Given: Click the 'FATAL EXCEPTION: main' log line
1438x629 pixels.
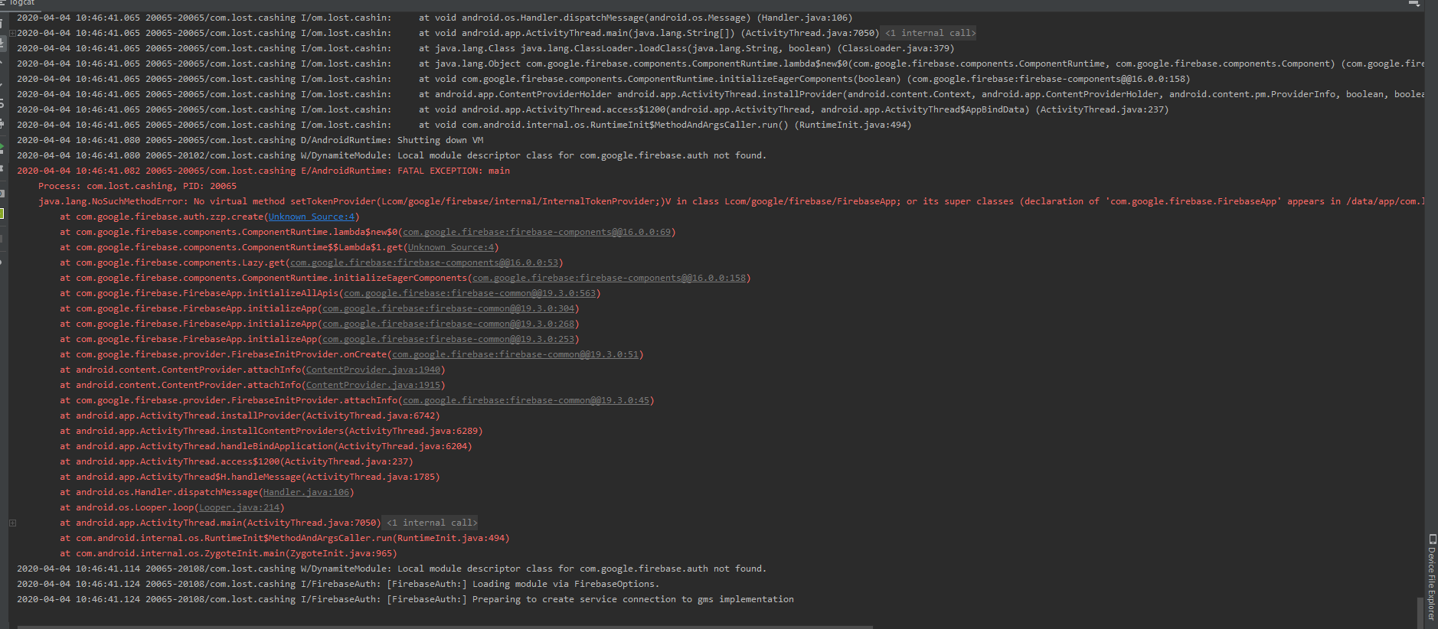Looking at the screenshot, I should pyautogui.click(x=263, y=171).
